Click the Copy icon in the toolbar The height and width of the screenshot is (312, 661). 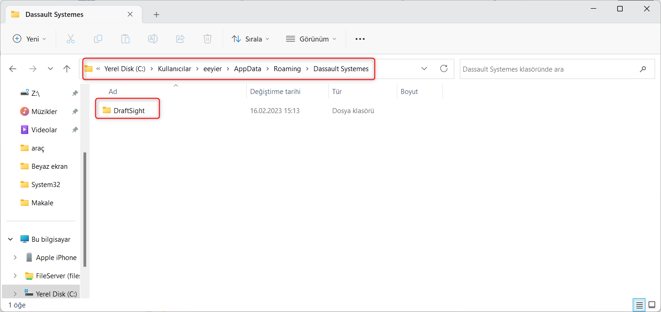[x=98, y=39]
